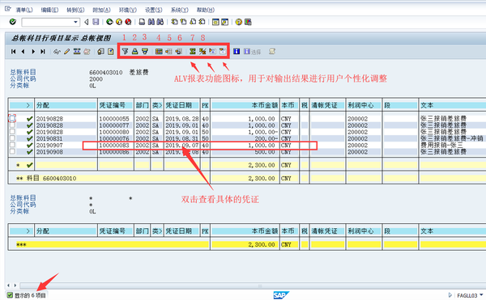Click the Select Layout icon
Image resolution: width=486 pixels, height=300 pixels.
[x=168, y=51]
